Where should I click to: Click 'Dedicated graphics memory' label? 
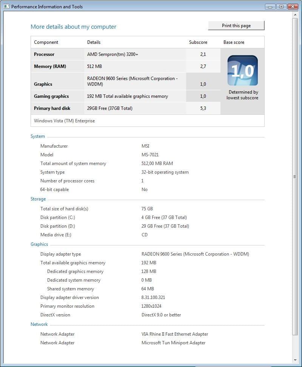pyautogui.click(x=75, y=271)
